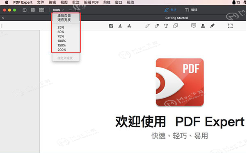Set zoom to 150%
The image size is (247, 153).
tap(62, 45)
